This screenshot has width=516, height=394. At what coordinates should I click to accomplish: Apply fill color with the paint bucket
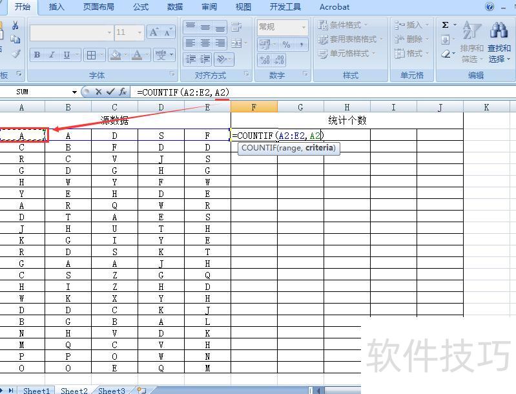click(115, 55)
